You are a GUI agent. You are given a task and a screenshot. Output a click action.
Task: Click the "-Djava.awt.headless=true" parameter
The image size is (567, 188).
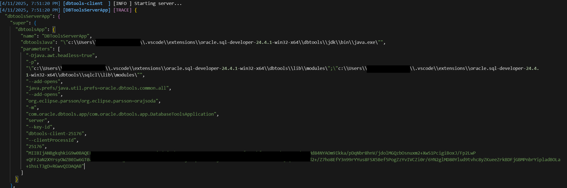(x=62, y=56)
